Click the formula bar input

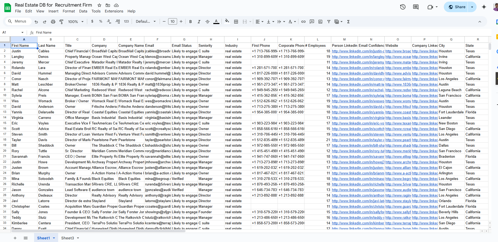click(262, 32)
